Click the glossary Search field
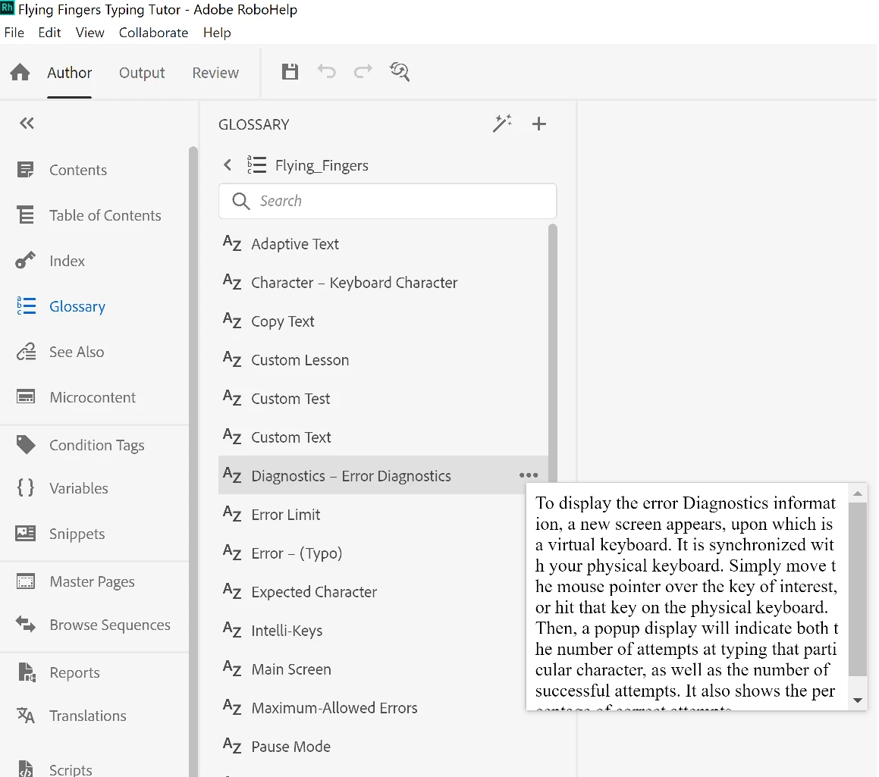 click(388, 201)
